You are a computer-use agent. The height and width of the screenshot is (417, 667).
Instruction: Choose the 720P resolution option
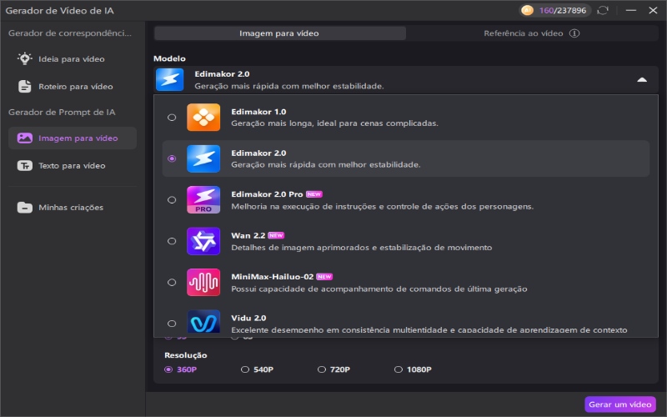tap(322, 369)
